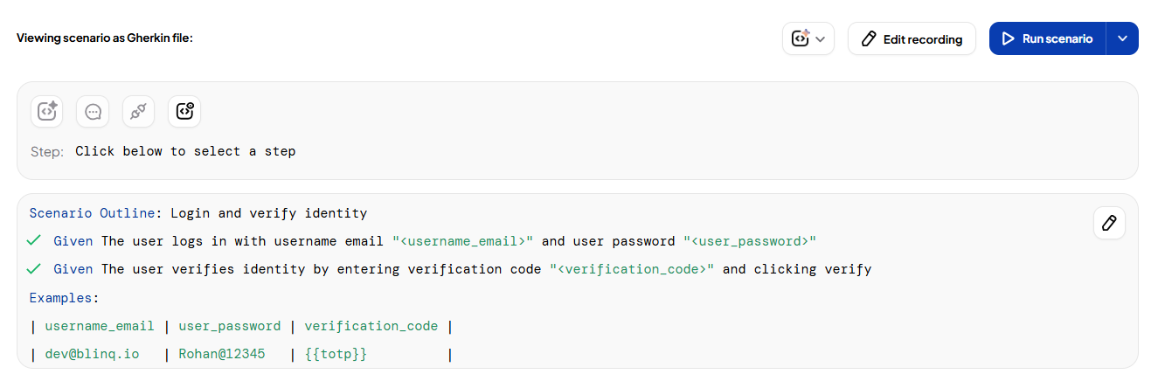Click the pencil icon in the scenario panel
The height and width of the screenshot is (381, 1158).
point(1109,223)
